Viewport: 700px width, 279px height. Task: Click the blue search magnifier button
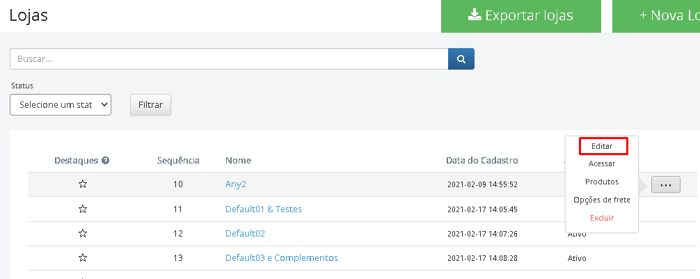pyautogui.click(x=461, y=59)
